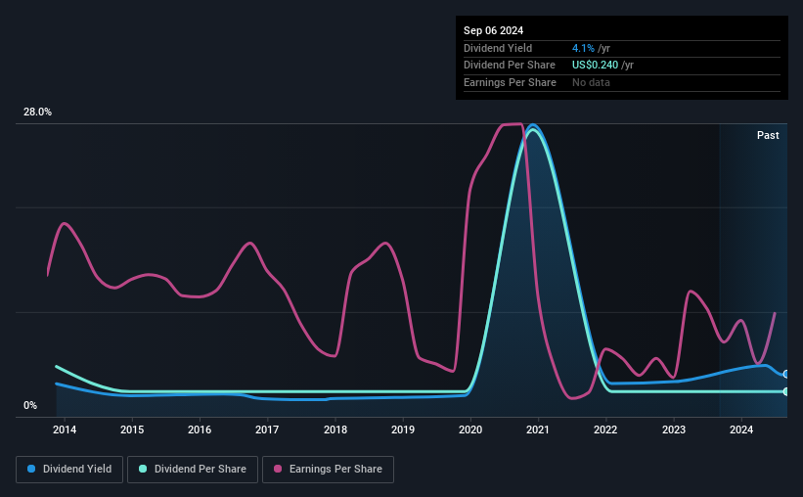Click the teal Dividend Per Share legend dot

click(143, 469)
